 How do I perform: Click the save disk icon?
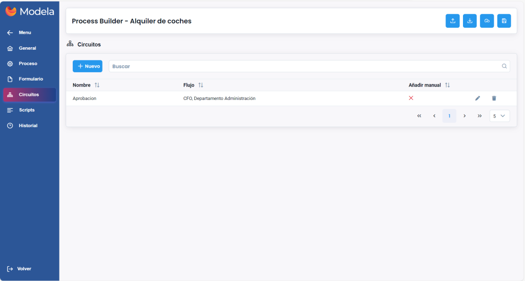[x=504, y=21]
